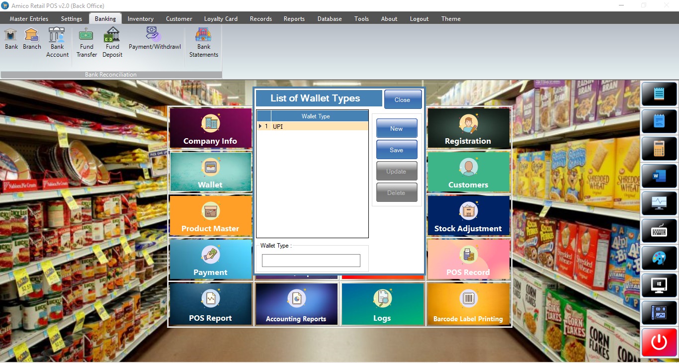679x363 pixels.
Task: Click the red power button
Action: (x=659, y=342)
